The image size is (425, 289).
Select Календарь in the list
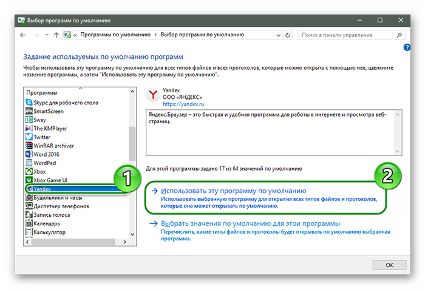[47, 223]
